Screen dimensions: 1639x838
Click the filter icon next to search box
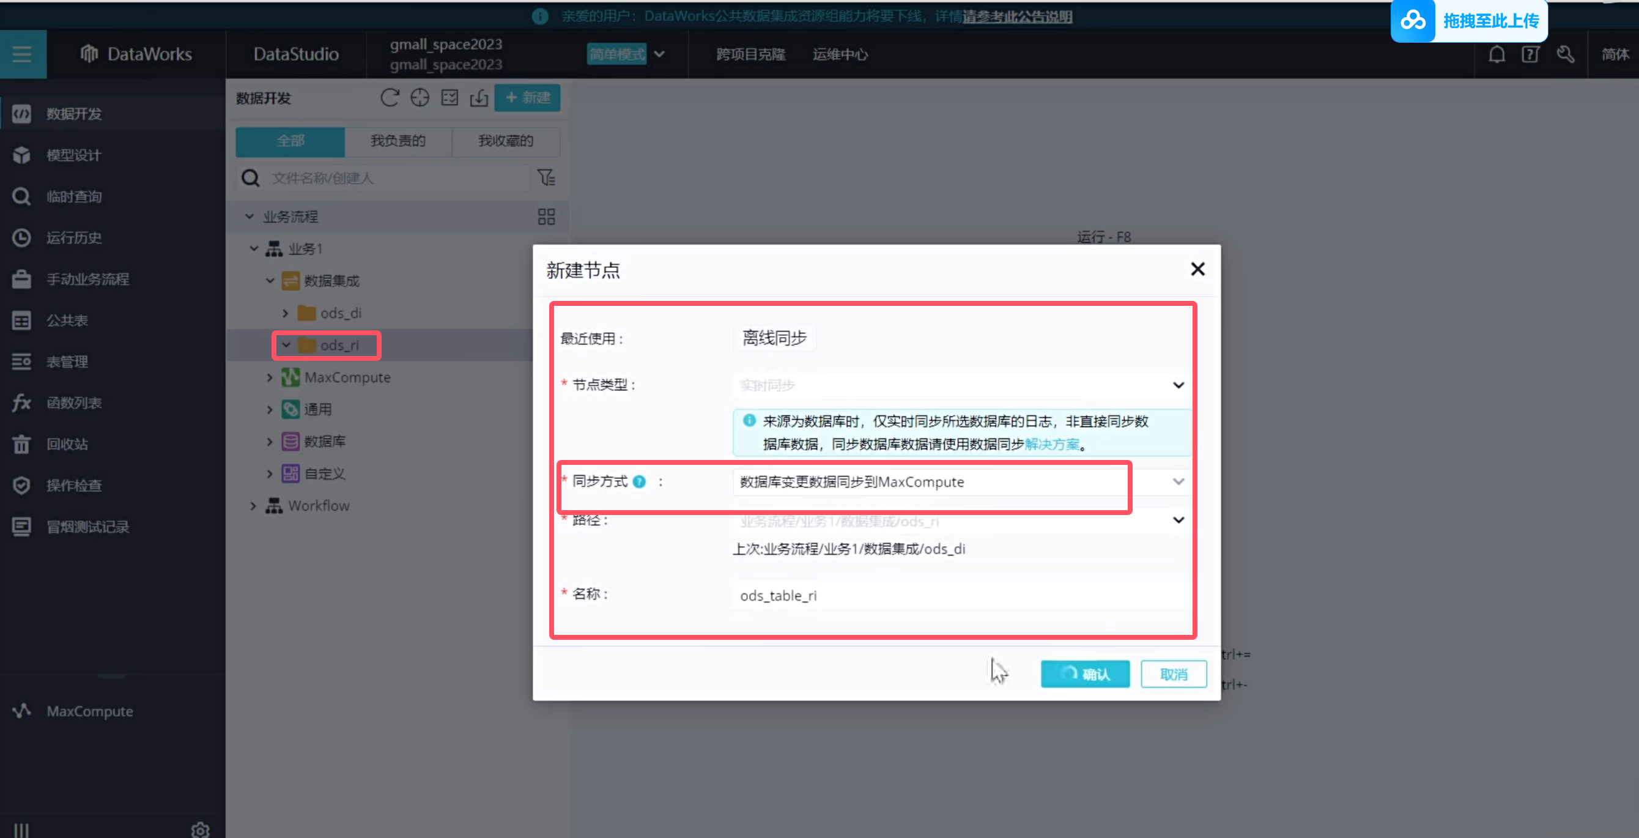coord(546,177)
